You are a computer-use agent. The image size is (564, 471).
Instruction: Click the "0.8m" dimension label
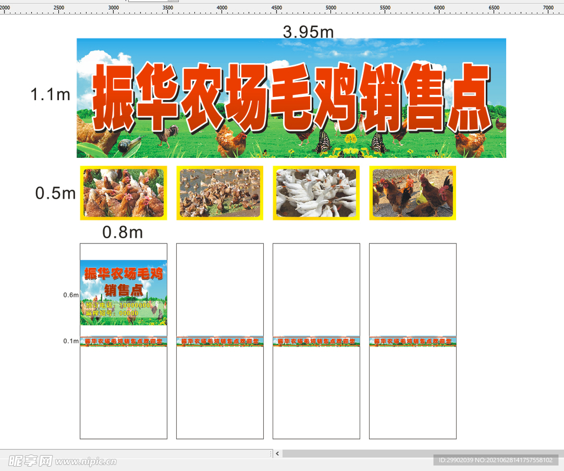click(x=123, y=232)
